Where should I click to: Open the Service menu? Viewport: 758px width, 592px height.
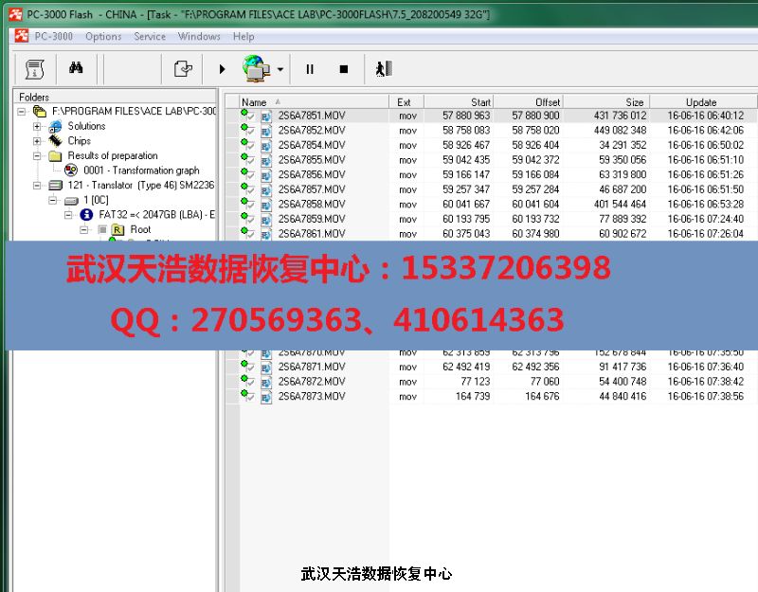pyautogui.click(x=150, y=37)
